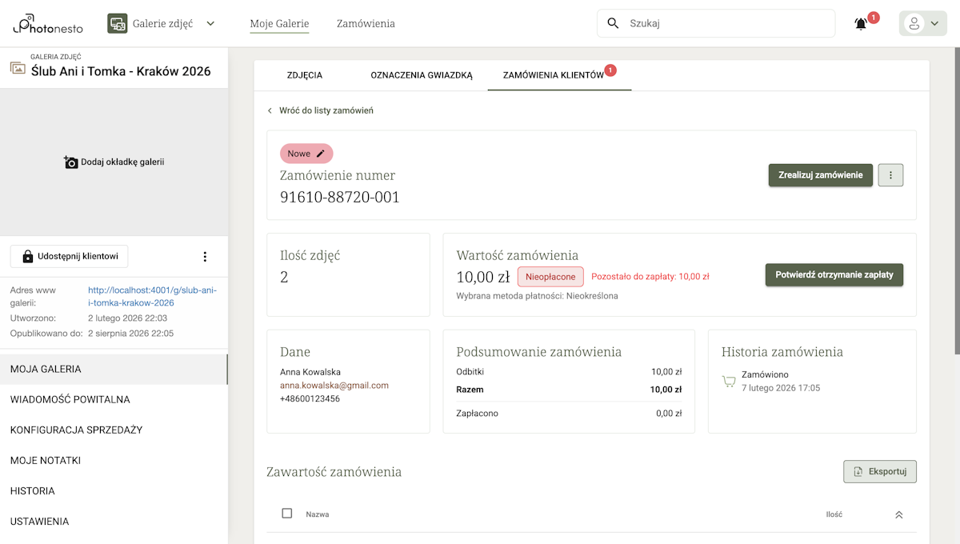The image size is (960, 544).
Task: Open the account chevron dropdown
Action: (933, 23)
